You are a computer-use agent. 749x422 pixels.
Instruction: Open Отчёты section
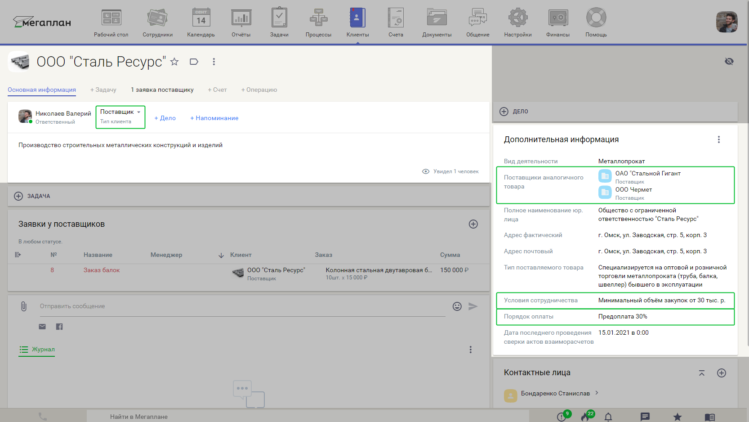pos(241,22)
